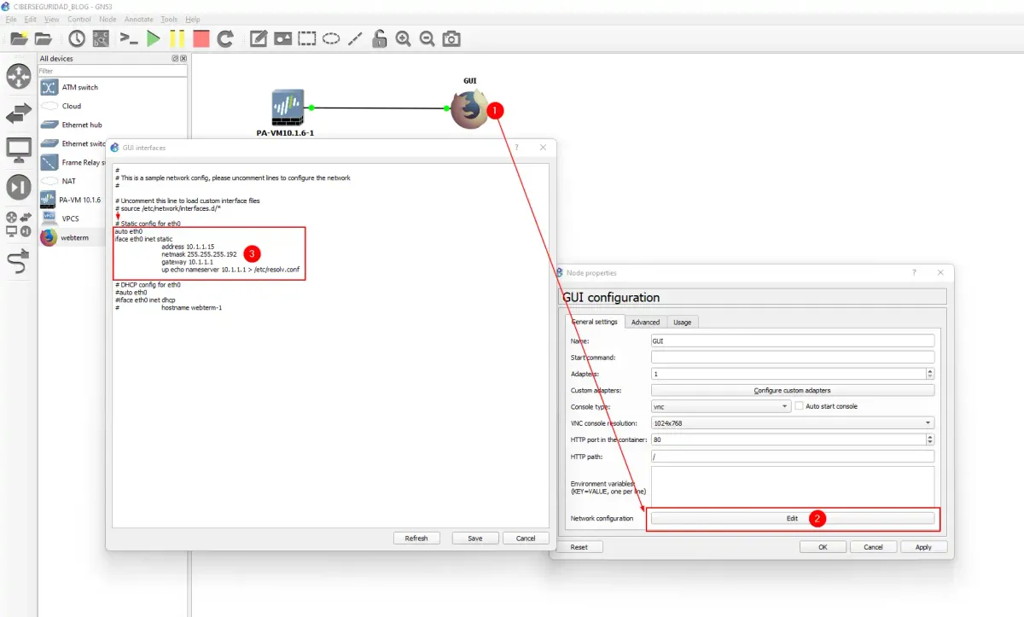
Task: Stop all nodes with red square icon
Action: [x=201, y=38]
